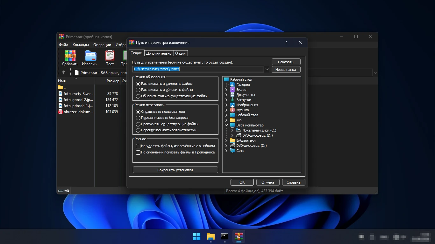435x244 pixels.
Task: Click the dialog's question-mark help button
Action: (x=286, y=42)
